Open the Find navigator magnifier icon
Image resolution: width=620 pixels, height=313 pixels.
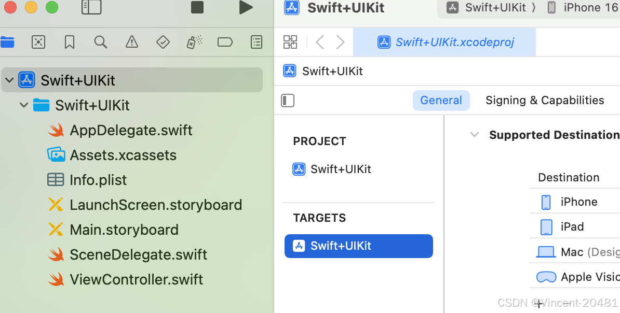pos(100,42)
